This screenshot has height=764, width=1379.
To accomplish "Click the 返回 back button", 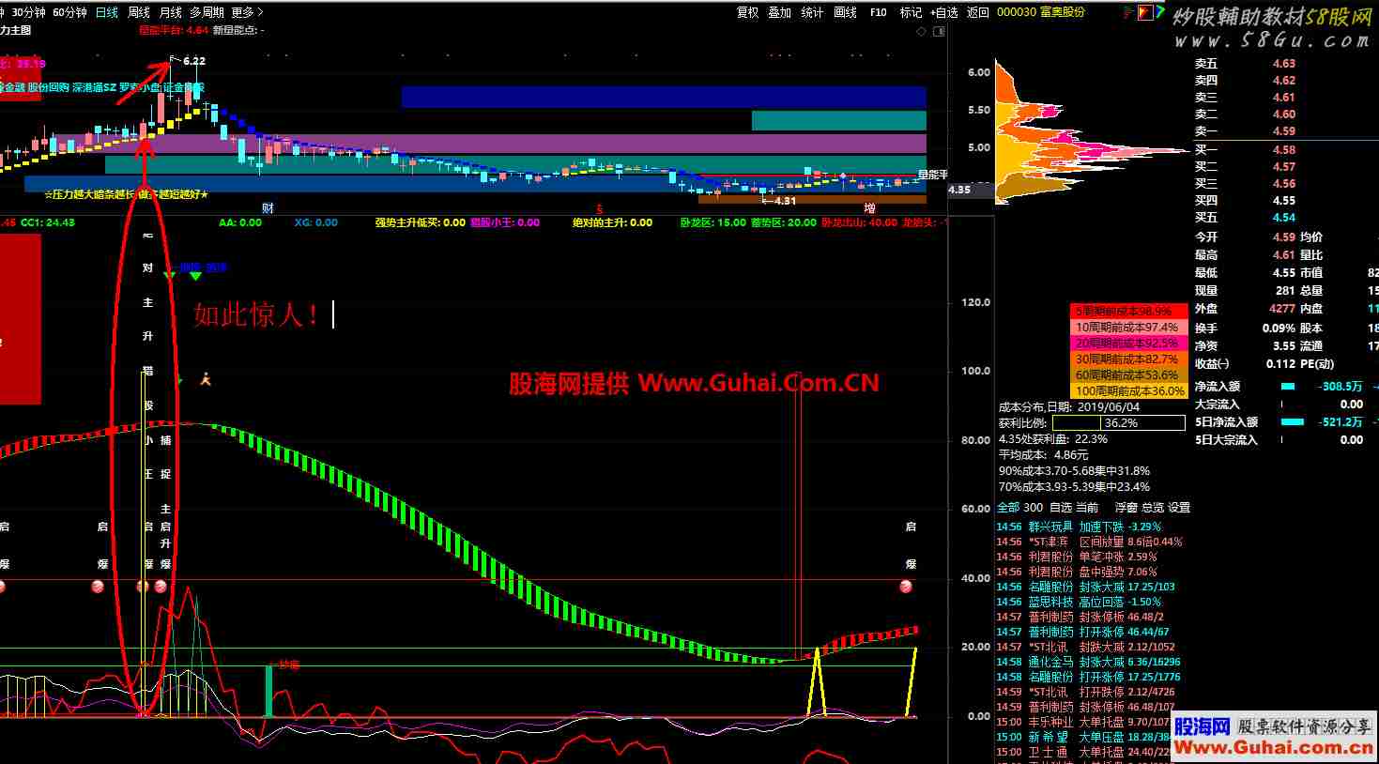I will point(978,12).
